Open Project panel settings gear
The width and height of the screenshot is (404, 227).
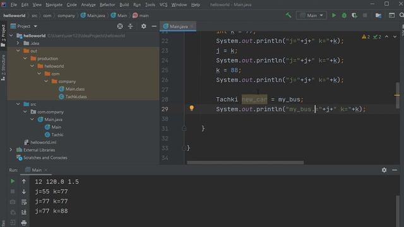coord(143,26)
